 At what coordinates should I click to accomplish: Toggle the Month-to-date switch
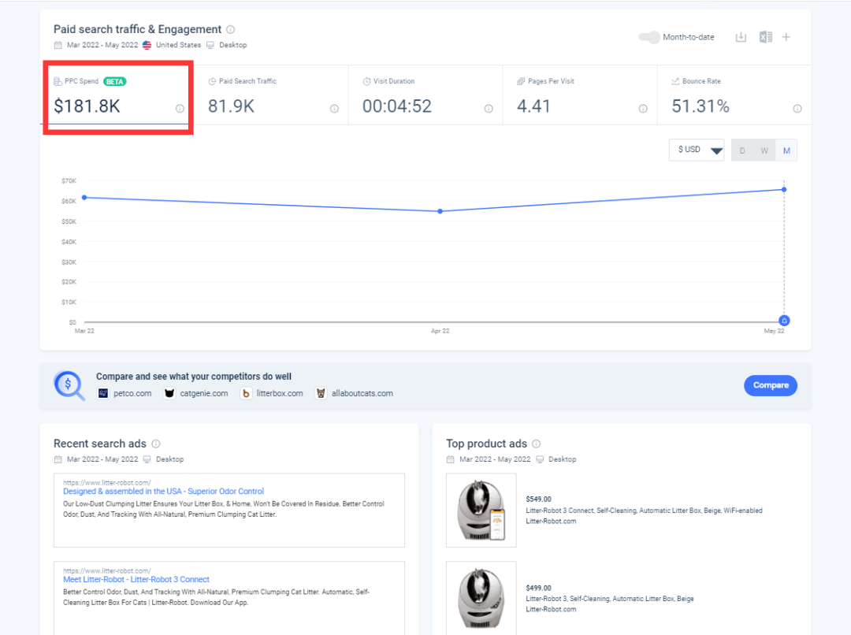(x=648, y=37)
